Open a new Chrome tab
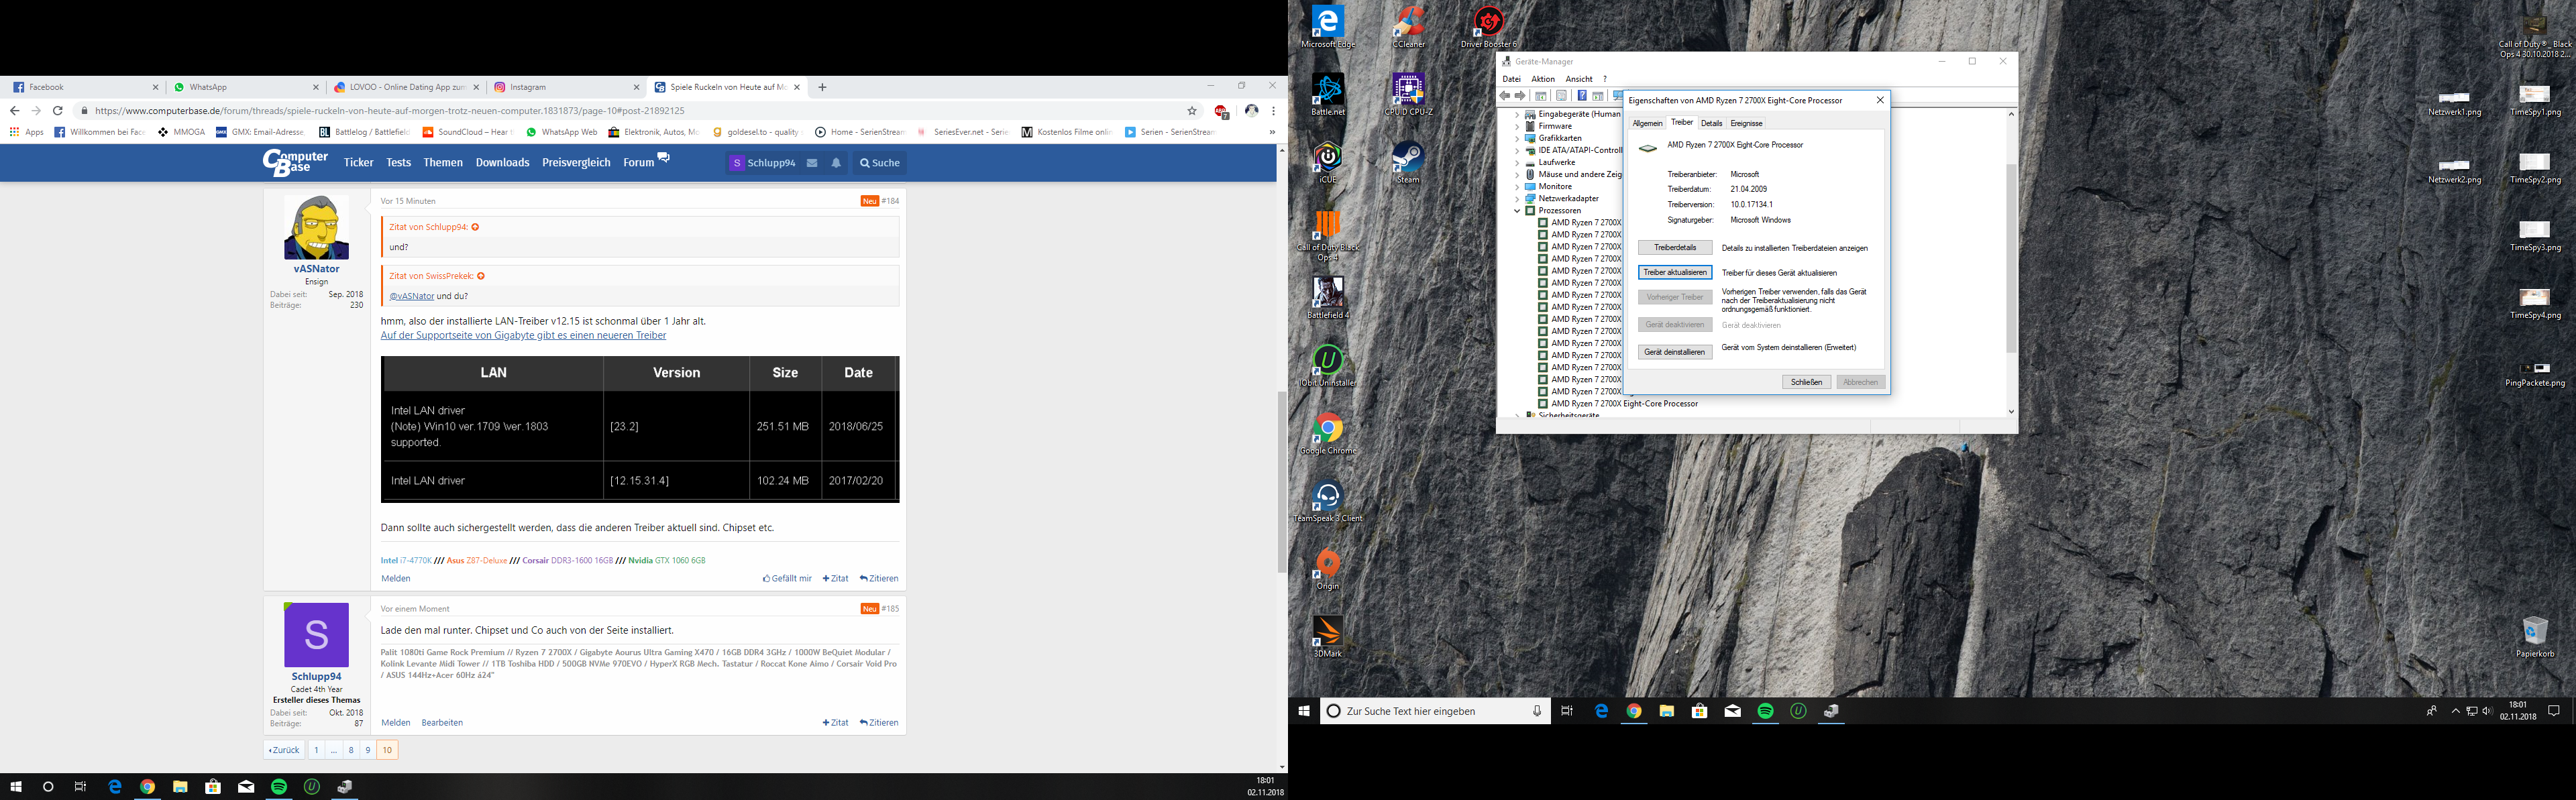 pos(822,87)
